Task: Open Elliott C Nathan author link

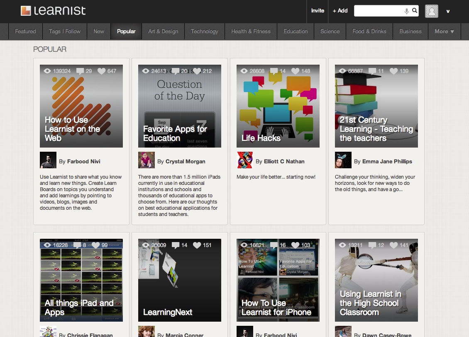Action: pyautogui.click(x=284, y=162)
